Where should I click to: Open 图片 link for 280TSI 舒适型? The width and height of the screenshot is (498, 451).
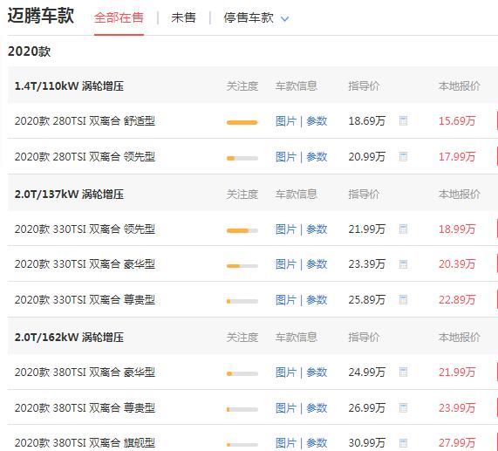point(286,121)
